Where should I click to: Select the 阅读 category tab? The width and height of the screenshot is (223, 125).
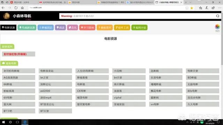pyautogui.click(x=60, y=27)
